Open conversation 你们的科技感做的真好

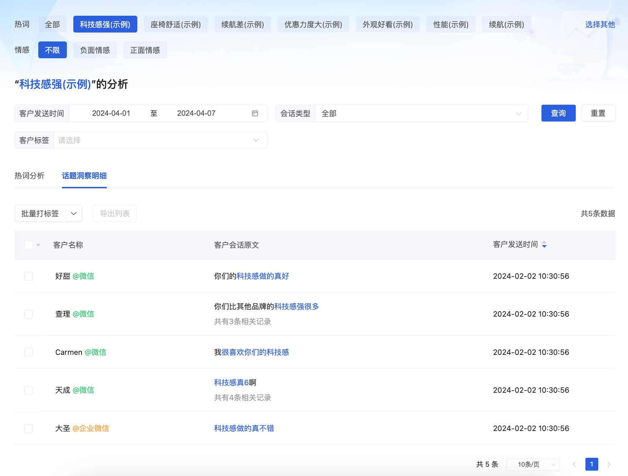(251, 276)
